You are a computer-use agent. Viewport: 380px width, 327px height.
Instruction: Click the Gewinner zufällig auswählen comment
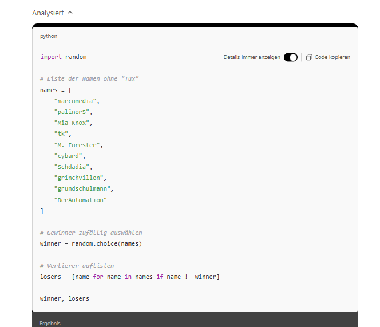pos(91,233)
